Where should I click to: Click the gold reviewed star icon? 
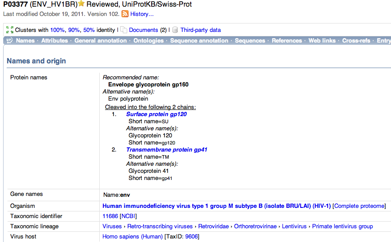pyautogui.click(x=81, y=4)
